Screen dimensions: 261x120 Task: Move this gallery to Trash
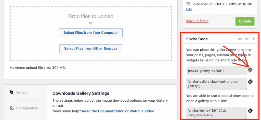coord(197,21)
